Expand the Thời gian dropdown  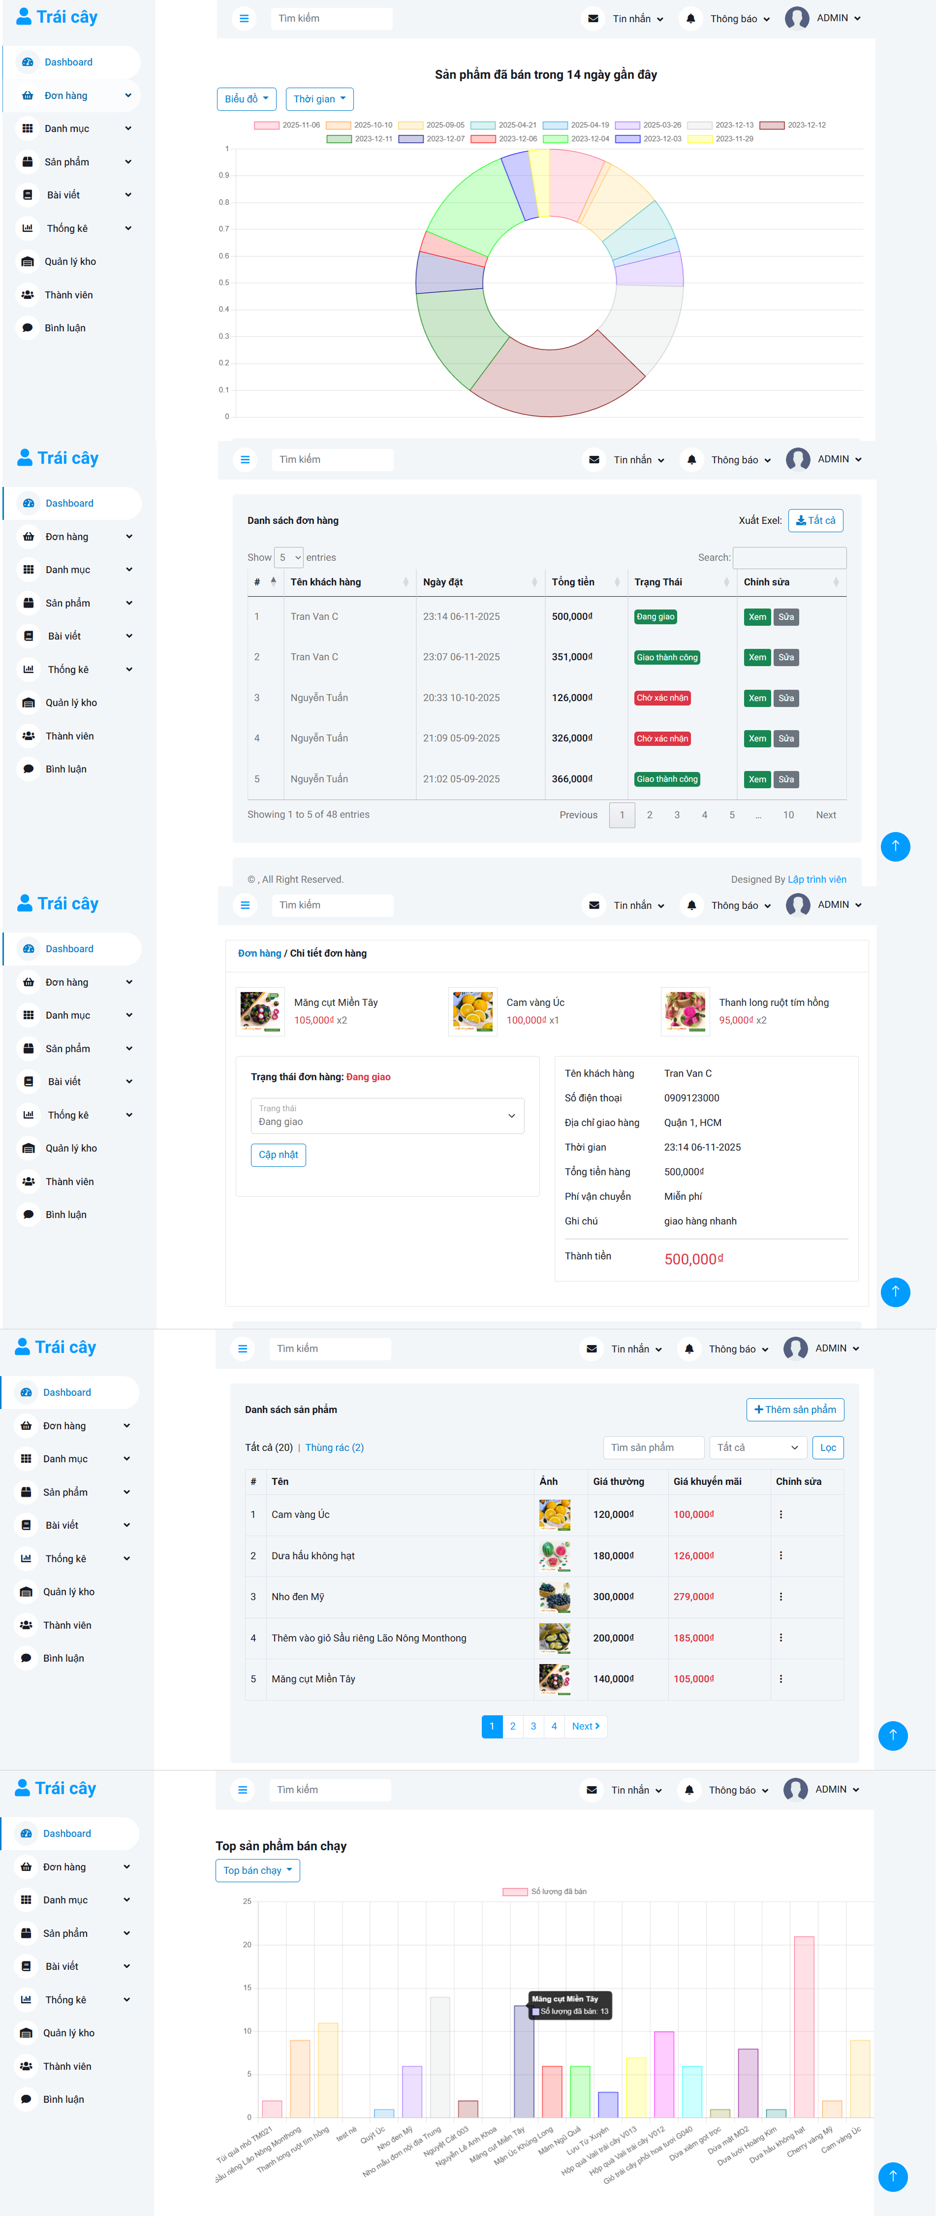(x=319, y=98)
